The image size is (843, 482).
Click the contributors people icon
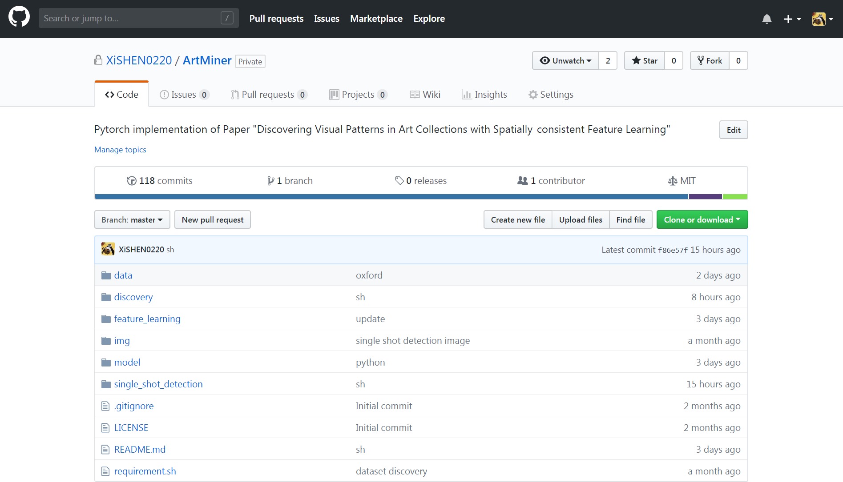click(x=522, y=181)
